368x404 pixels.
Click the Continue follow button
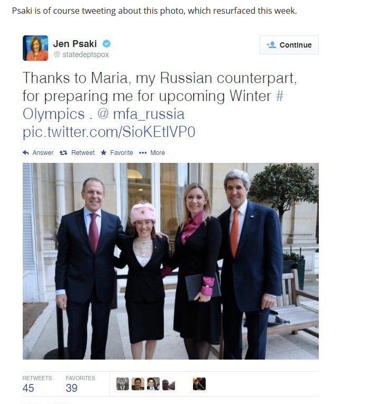tap(289, 45)
